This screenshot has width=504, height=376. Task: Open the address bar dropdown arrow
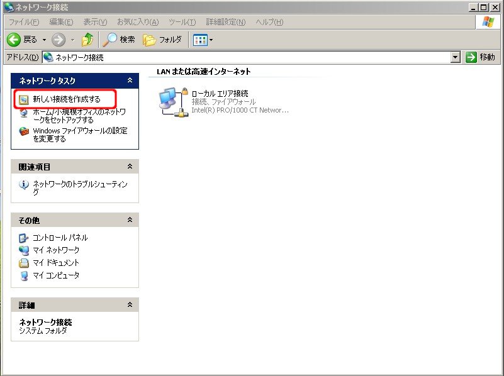coord(456,57)
